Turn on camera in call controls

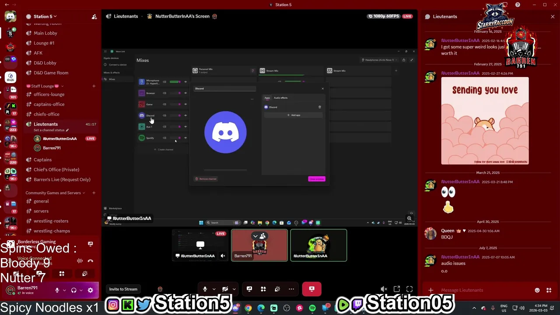pos(225,289)
